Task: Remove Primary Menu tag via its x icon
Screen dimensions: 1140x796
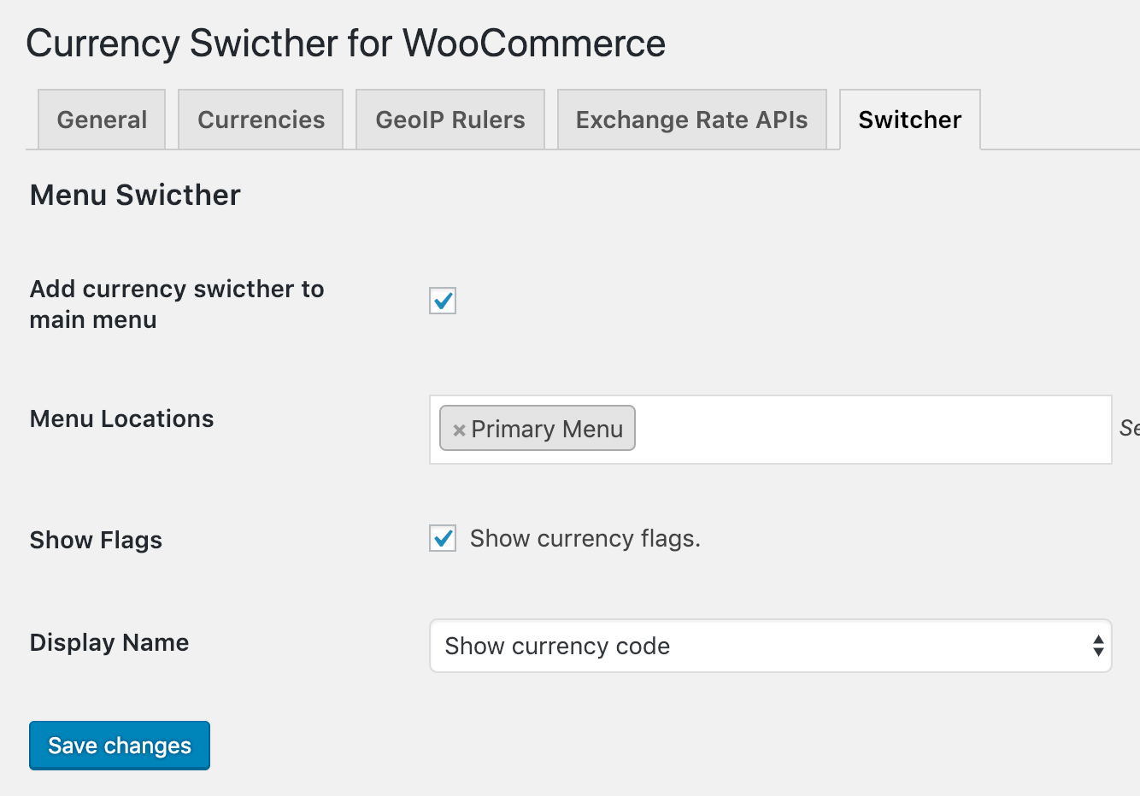Action: [x=459, y=430]
